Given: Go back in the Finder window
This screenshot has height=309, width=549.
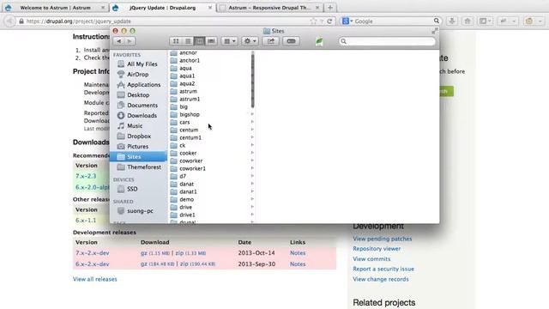Looking at the screenshot, I should [118, 41].
